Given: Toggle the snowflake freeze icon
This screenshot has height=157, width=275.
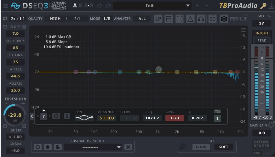Looking at the screenshot, I should coord(224,19).
